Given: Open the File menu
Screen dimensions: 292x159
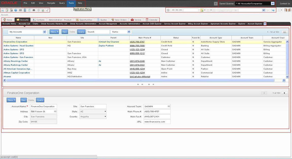Looking at the screenshot, I should tap(25, 3).
